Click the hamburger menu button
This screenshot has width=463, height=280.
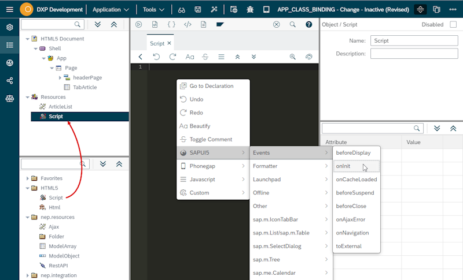[x=9, y=10]
